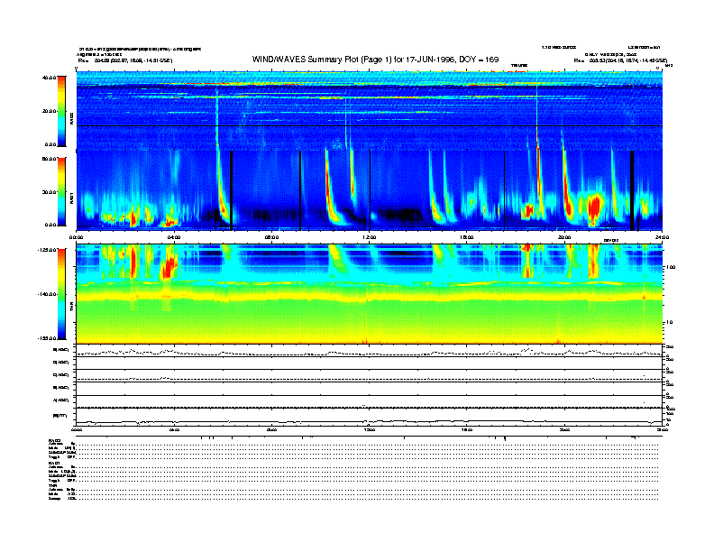The image size is (714, 552).
Task: Click the WIND/WAVES Summary Plot title
Action: pos(375,60)
